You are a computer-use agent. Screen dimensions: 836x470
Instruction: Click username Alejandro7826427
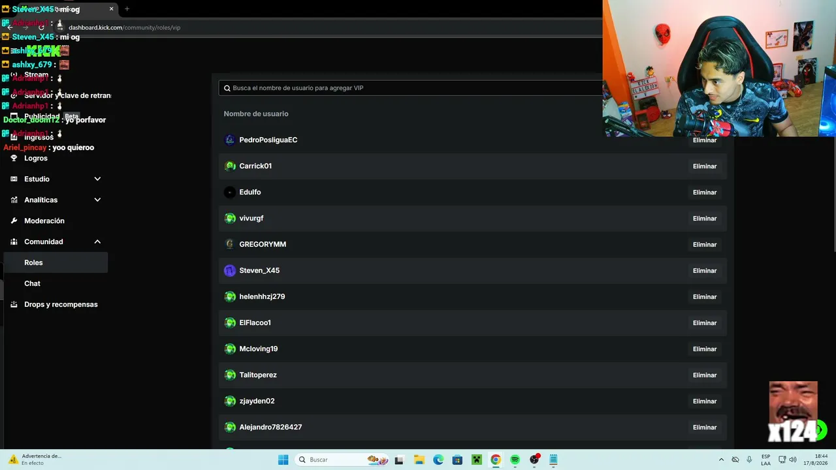(270, 427)
